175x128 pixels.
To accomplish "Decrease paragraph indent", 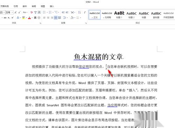I will tap(63, 12).
